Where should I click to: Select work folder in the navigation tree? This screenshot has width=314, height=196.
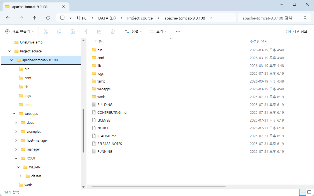click(28, 185)
